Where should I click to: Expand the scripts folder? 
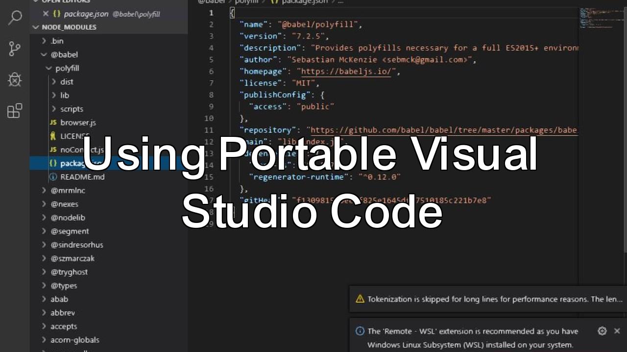pyautogui.click(x=72, y=109)
